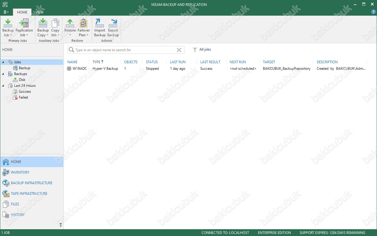Open the HISTORY navigation view
This screenshot has width=377, height=236.
coord(32,215)
